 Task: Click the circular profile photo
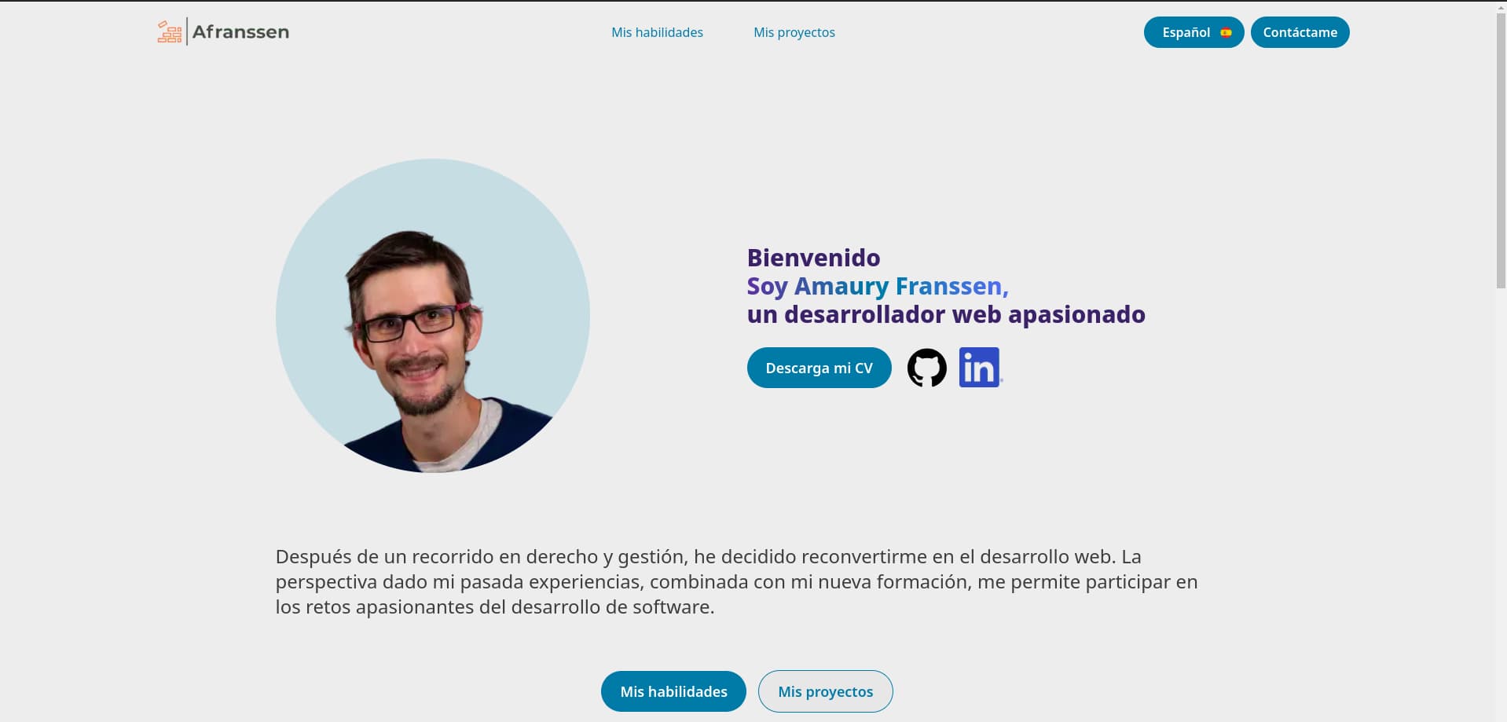[x=433, y=316]
